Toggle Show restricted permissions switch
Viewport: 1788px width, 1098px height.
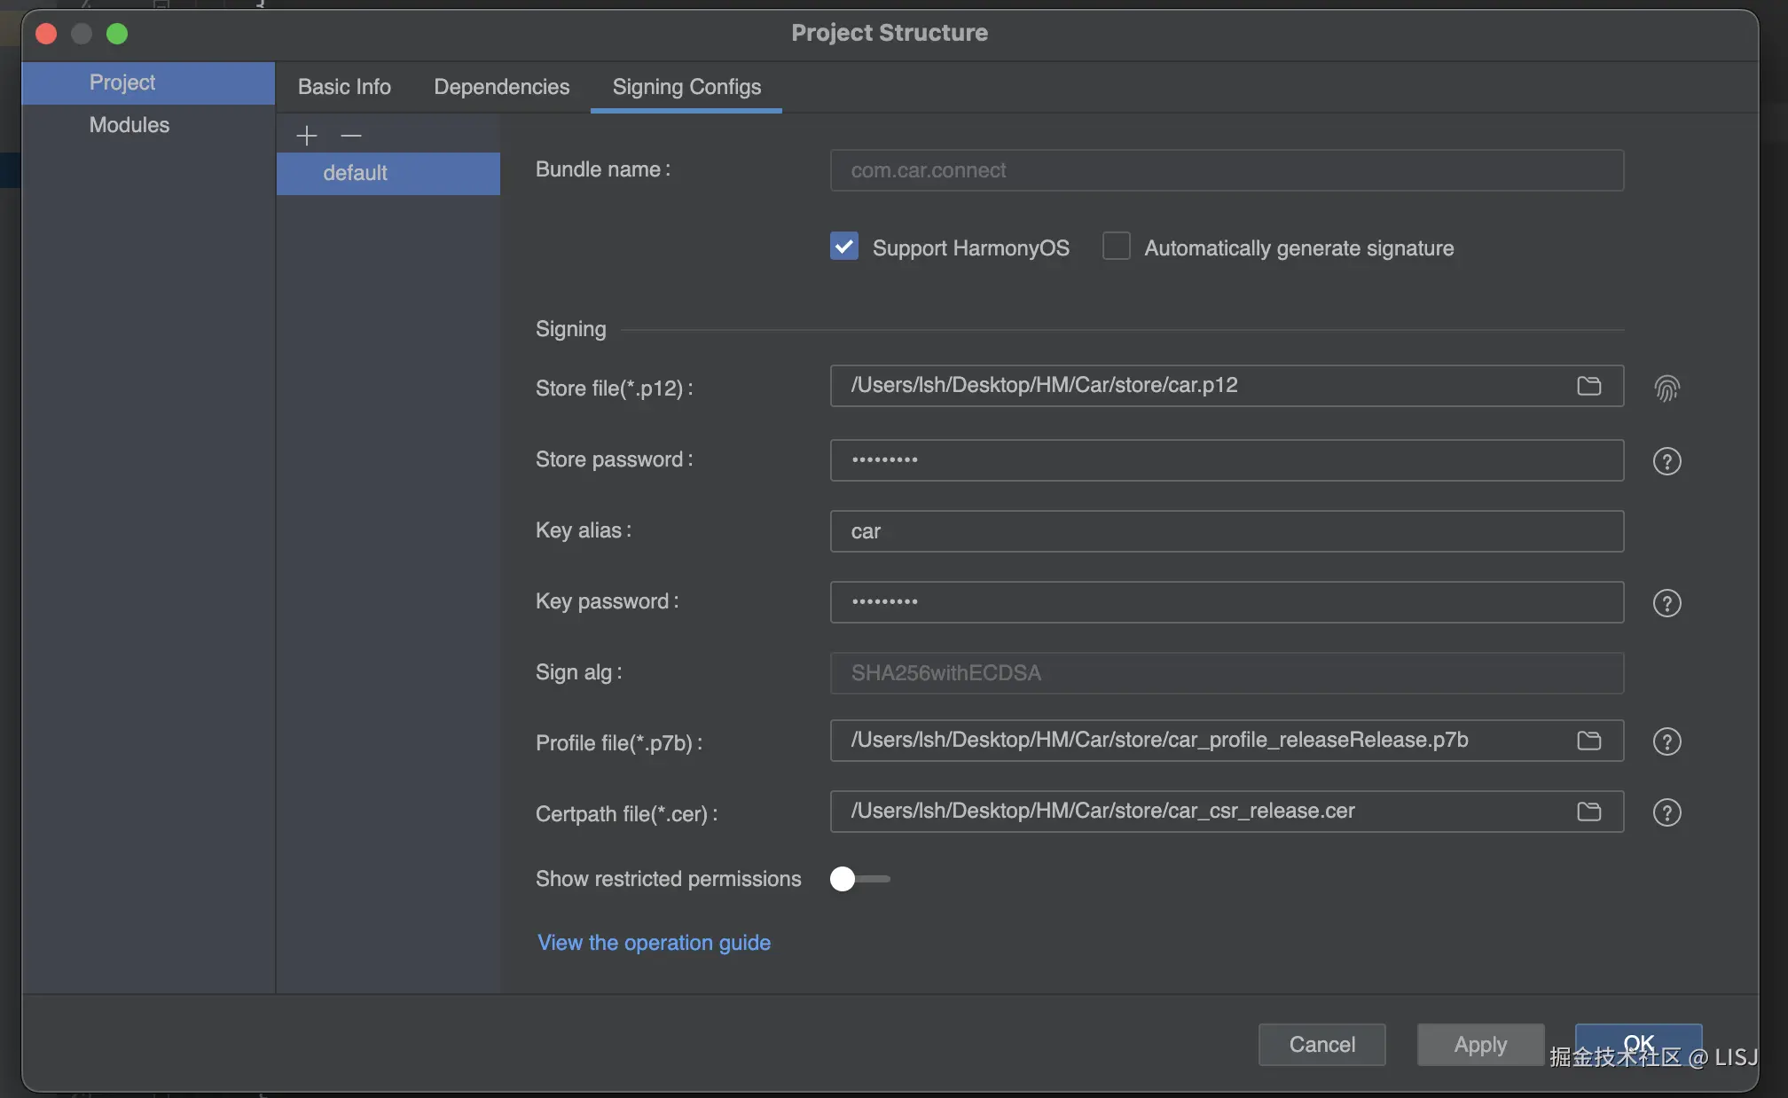[x=859, y=879]
